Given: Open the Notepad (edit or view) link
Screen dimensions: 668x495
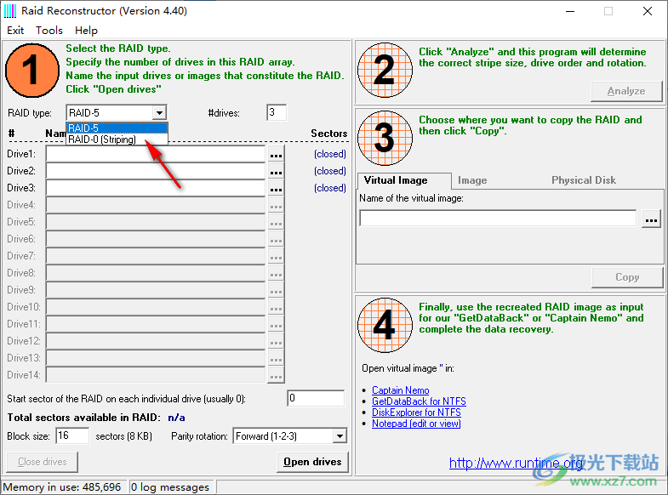Looking at the screenshot, I should pyautogui.click(x=416, y=424).
